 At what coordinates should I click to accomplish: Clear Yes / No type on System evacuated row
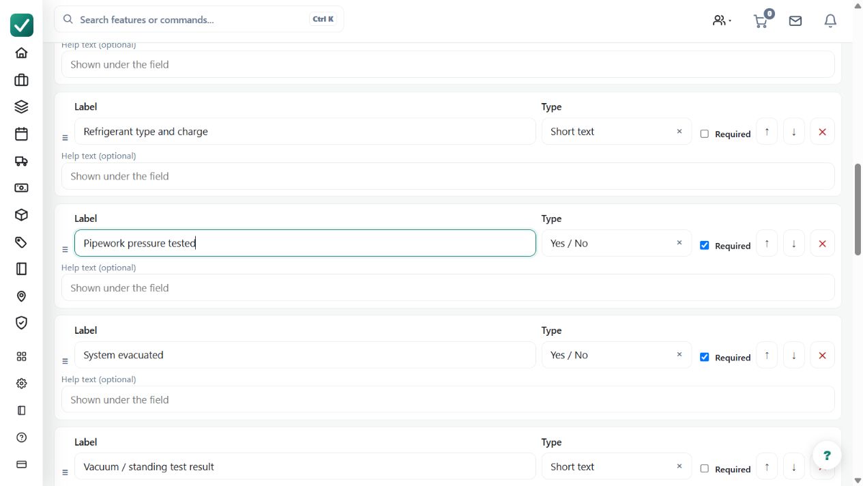coord(679,355)
